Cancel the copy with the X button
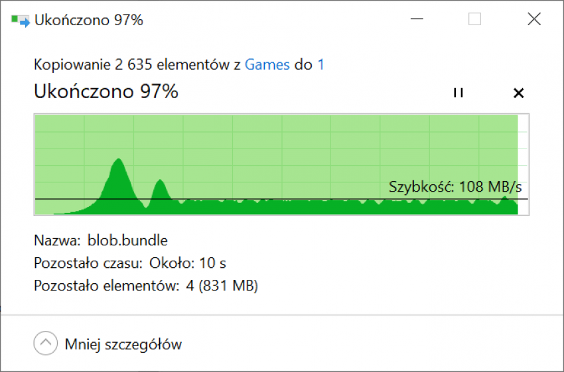Screen dimensions: 564x372 [x=519, y=93]
